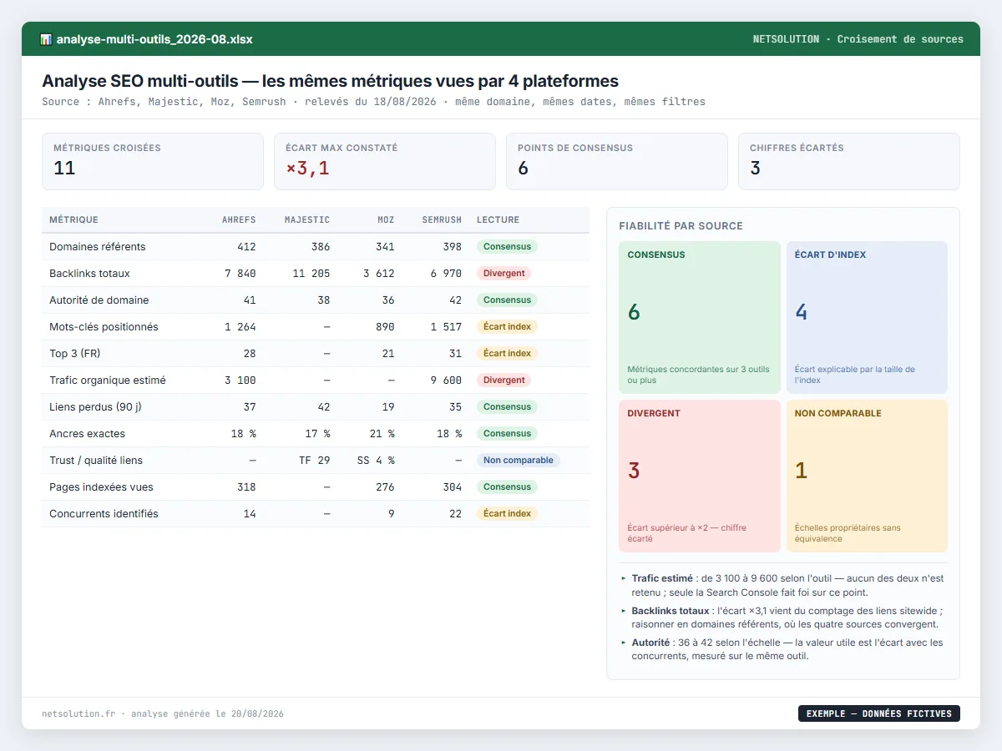Click Écart index badge in Mots-clés positionnés row
Screen dimensions: 1002x751
[507, 327]
